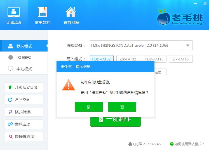Click the 升级启动U盘 button
The width and height of the screenshot is (209, 150).
(x=24, y=87)
